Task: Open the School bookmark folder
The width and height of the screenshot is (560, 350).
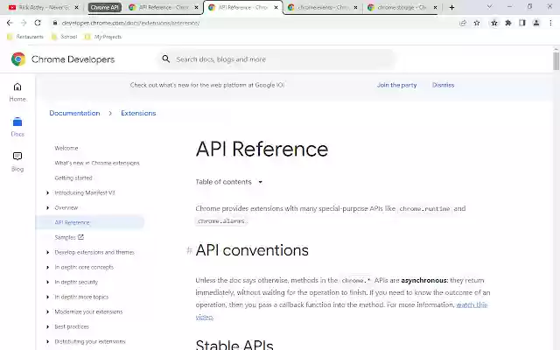Action: pyautogui.click(x=64, y=37)
